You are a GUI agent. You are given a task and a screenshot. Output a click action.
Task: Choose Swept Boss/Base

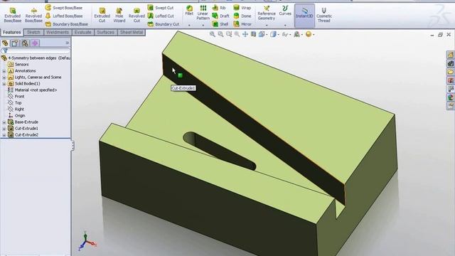pyautogui.click(x=64, y=8)
